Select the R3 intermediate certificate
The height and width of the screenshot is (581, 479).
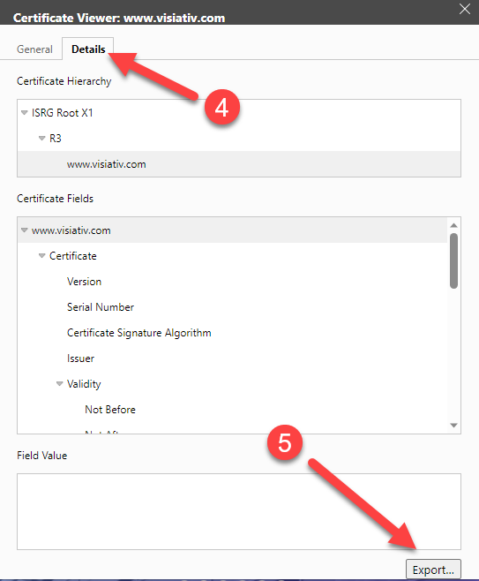(56, 139)
